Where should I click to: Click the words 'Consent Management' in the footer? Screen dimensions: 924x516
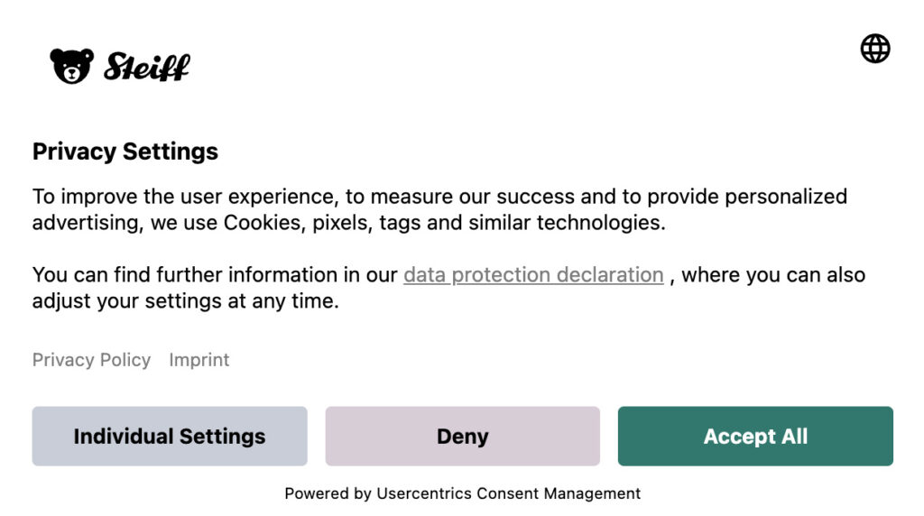point(558,493)
